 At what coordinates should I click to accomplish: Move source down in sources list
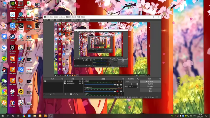point(77,94)
